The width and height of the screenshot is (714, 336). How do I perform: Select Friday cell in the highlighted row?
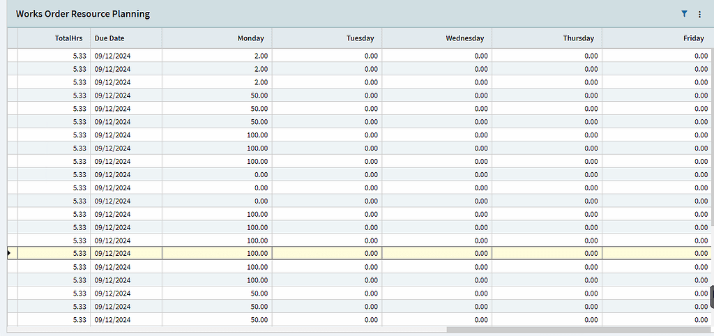[x=657, y=253]
